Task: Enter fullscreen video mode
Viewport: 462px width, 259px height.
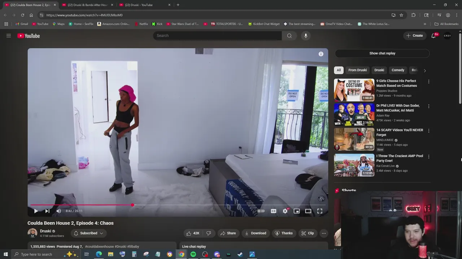Action: coord(320,211)
